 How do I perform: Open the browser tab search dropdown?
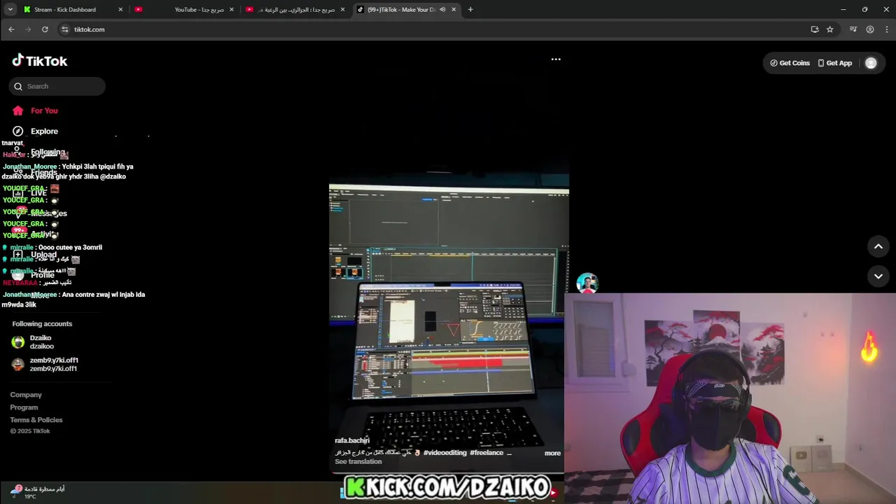coord(10,10)
